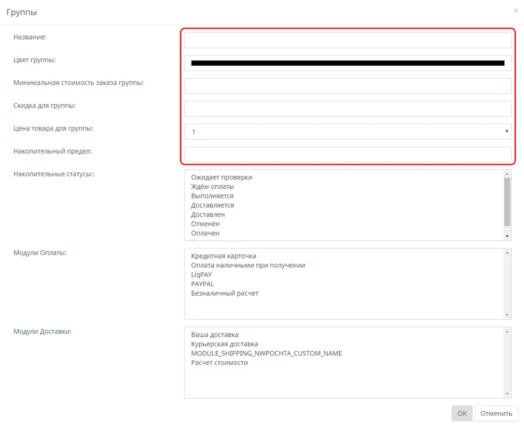Image resolution: width=524 pixels, height=429 pixels.
Task: Click the Накопительный предел input field
Action: click(348, 154)
